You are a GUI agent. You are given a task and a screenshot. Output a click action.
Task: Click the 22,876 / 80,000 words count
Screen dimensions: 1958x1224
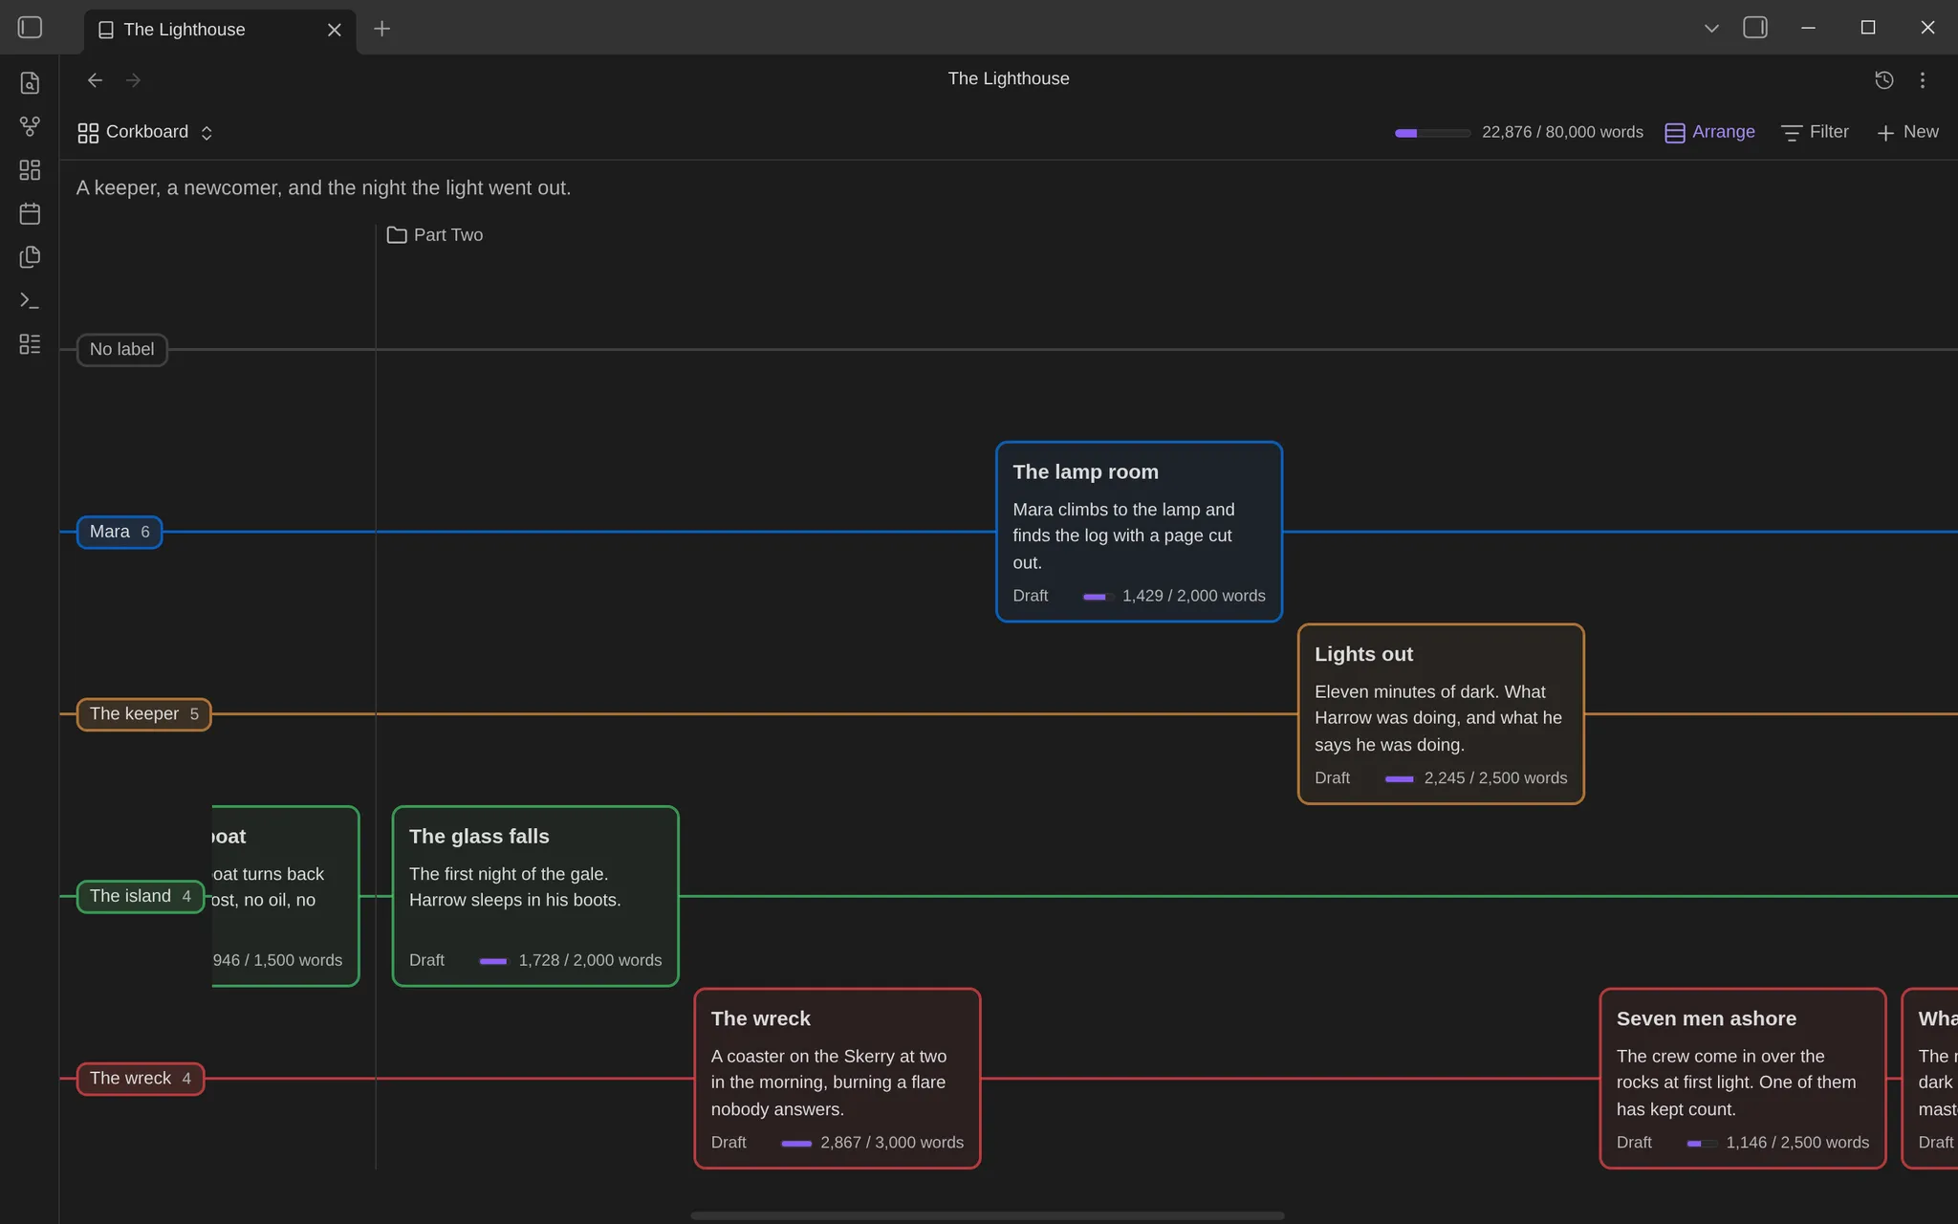(1562, 133)
